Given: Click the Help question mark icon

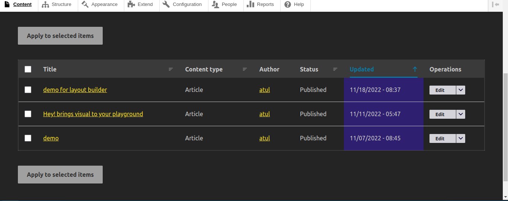Looking at the screenshot, I should pos(288,4).
